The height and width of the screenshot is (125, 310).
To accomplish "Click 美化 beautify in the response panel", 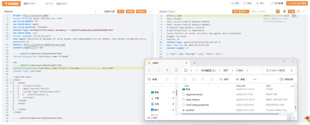I will (236, 11).
